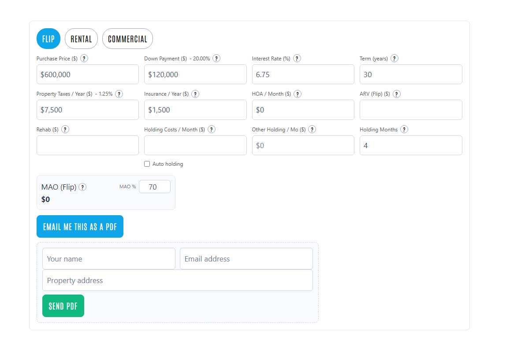Viewport: 506px width, 351px height.
Task: Show the MAO (Flip) help tooltip
Action: click(x=82, y=187)
